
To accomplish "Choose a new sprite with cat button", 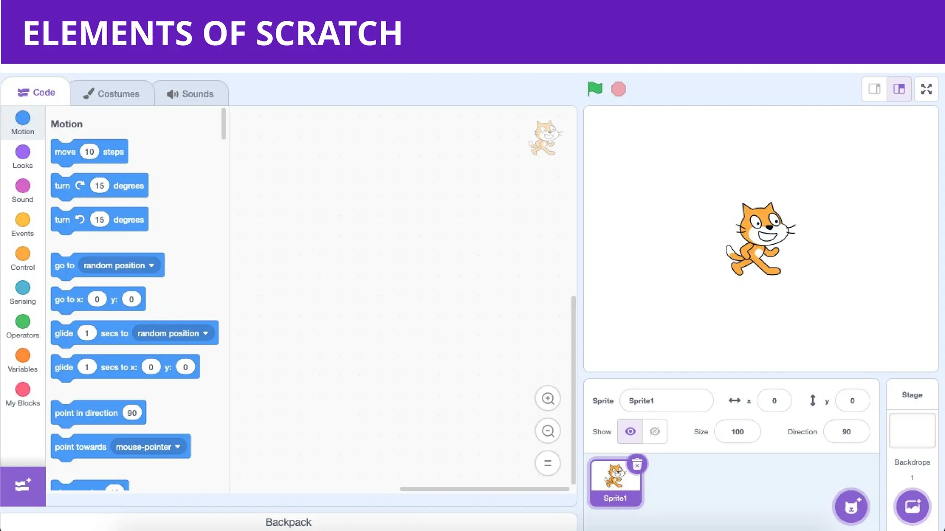I will coord(851,507).
